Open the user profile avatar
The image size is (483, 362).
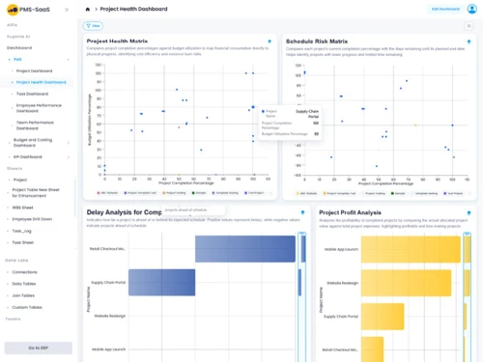click(471, 9)
